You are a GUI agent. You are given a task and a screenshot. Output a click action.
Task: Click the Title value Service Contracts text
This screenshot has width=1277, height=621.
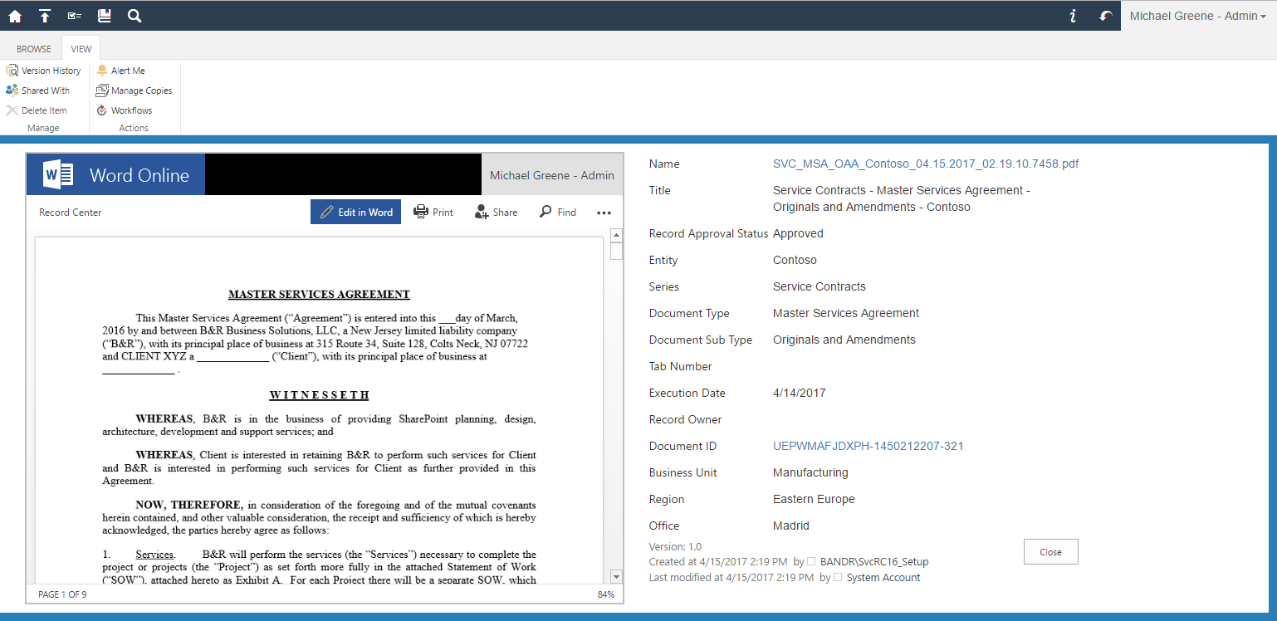click(x=902, y=198)
